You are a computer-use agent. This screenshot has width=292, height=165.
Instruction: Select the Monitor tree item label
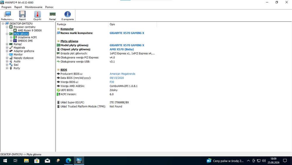tap(18, 54)
